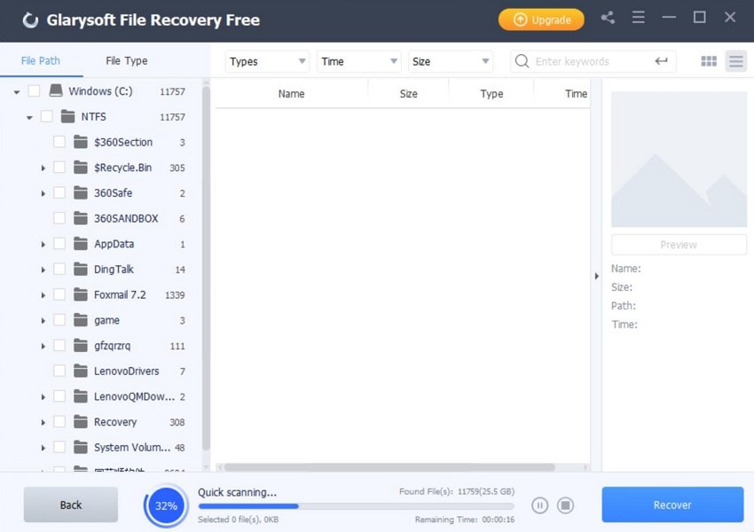The height and width of the screenshot is (532, 754).
Task: Click the Foxmail 7.2 folder icon
Action: (81, 294)
